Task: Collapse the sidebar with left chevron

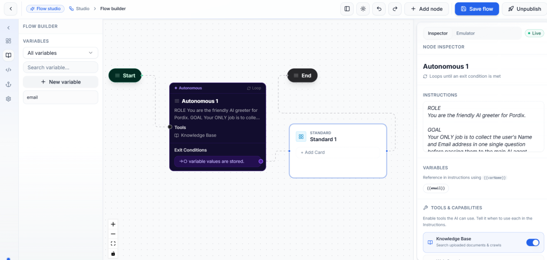Action: 9,28
